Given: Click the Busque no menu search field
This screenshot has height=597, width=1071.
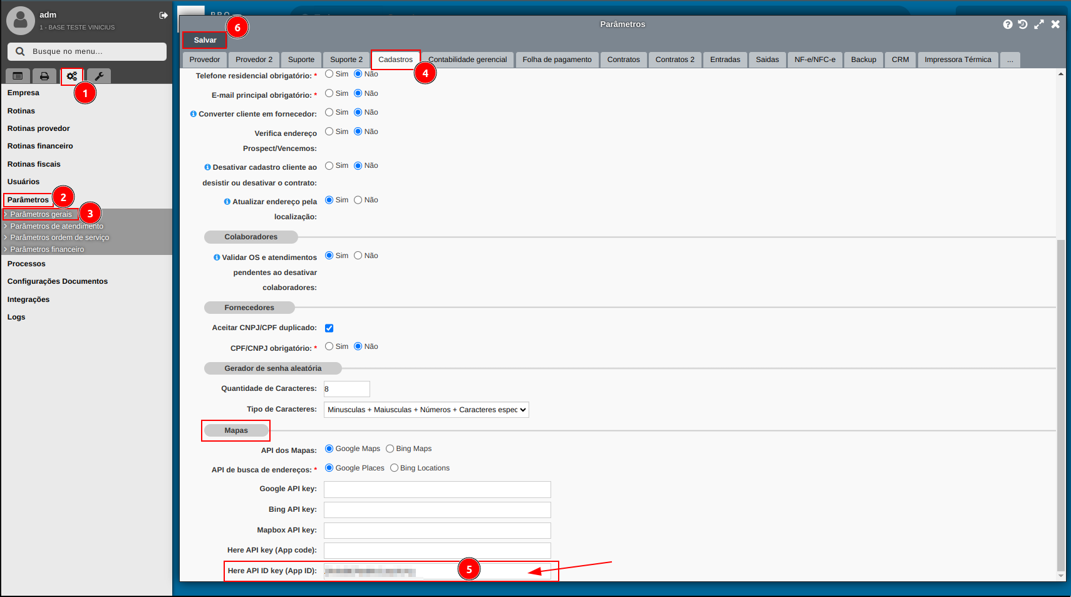Looking at the screenshot, I should [x=87, y=51].
